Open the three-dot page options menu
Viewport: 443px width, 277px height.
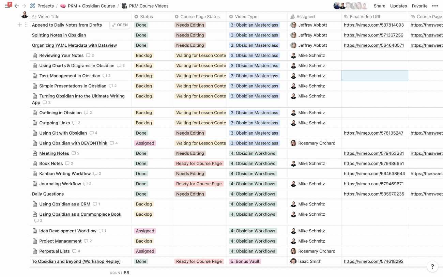(435, 6)
